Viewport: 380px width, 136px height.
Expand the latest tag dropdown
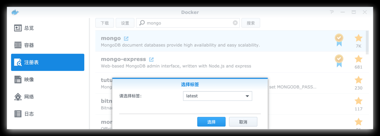(247, 96)
